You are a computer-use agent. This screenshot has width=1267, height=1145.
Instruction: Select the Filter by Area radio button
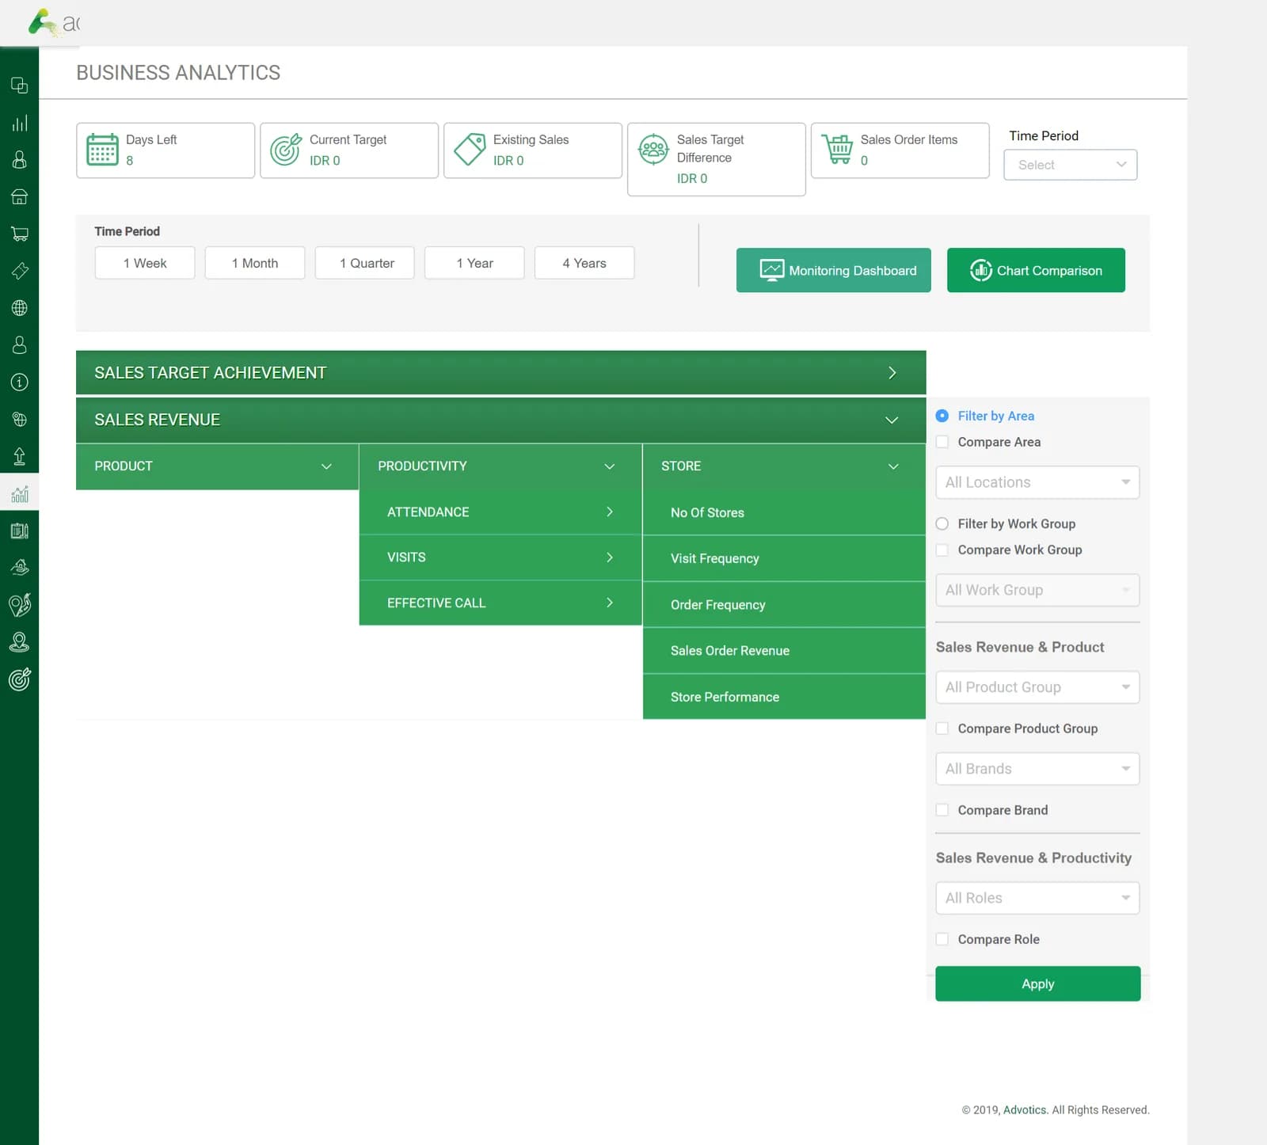click(942, 416)
